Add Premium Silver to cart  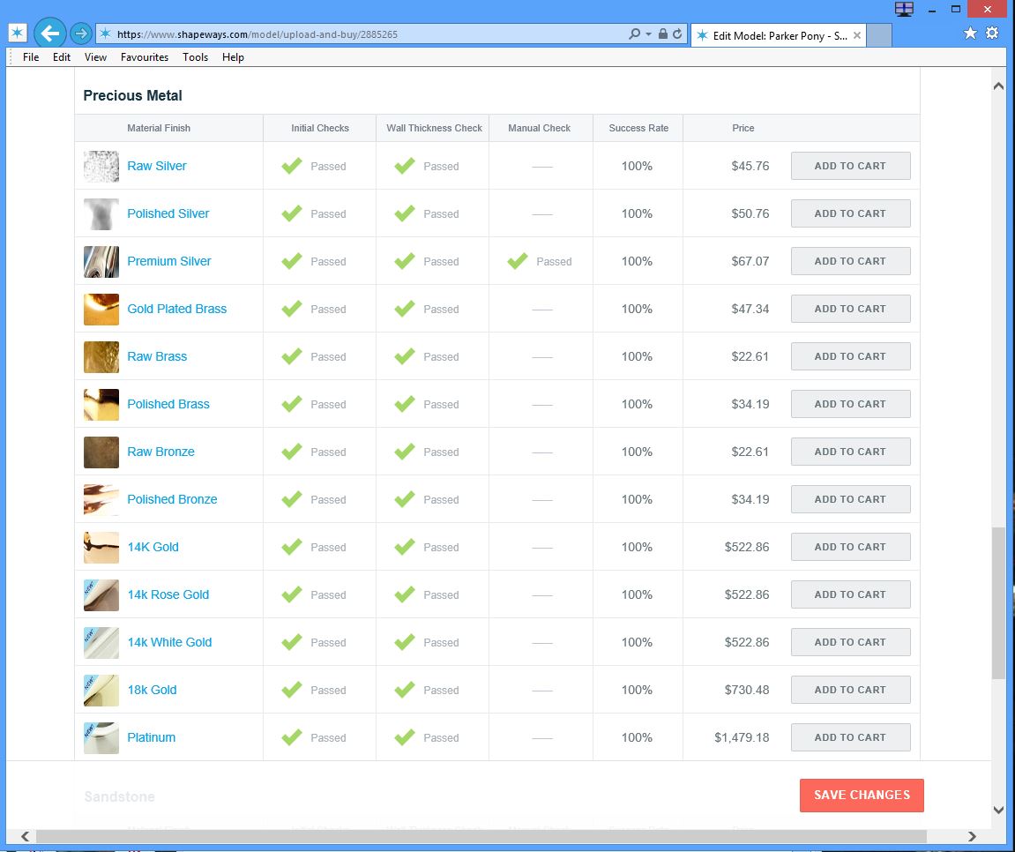(x=851, y=261)
